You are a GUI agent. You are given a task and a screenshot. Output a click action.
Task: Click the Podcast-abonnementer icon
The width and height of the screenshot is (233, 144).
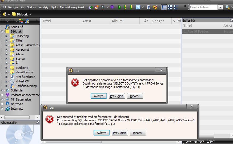(x=7, y=95)
